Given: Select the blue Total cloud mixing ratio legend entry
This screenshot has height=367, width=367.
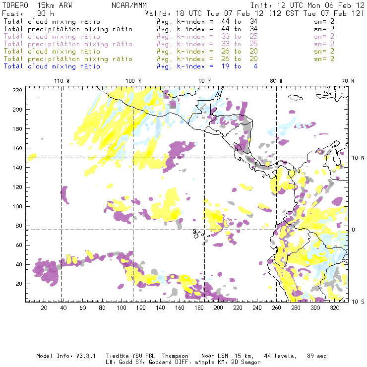Looking at the screenshot, I should 52,66.
